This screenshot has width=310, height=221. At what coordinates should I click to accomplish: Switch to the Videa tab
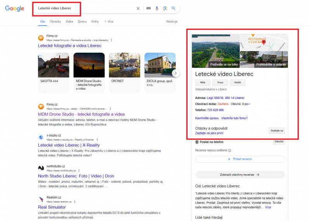(69, 22)
